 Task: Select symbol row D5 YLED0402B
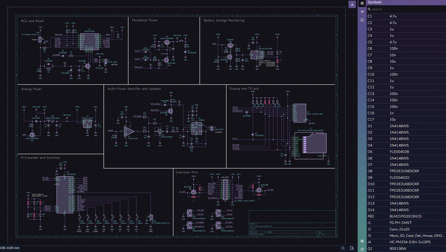click(407, 152)
